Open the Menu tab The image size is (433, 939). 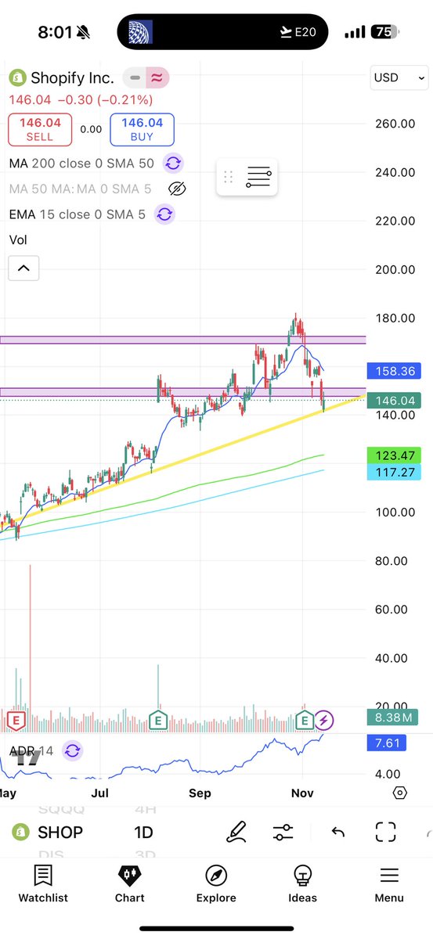click(389, 884)
